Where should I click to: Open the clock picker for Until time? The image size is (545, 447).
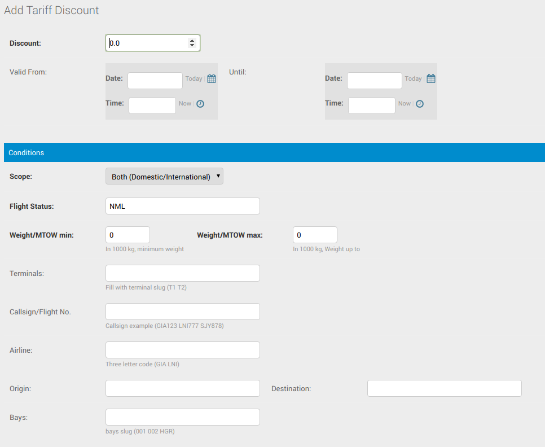(x=420, y=104)
